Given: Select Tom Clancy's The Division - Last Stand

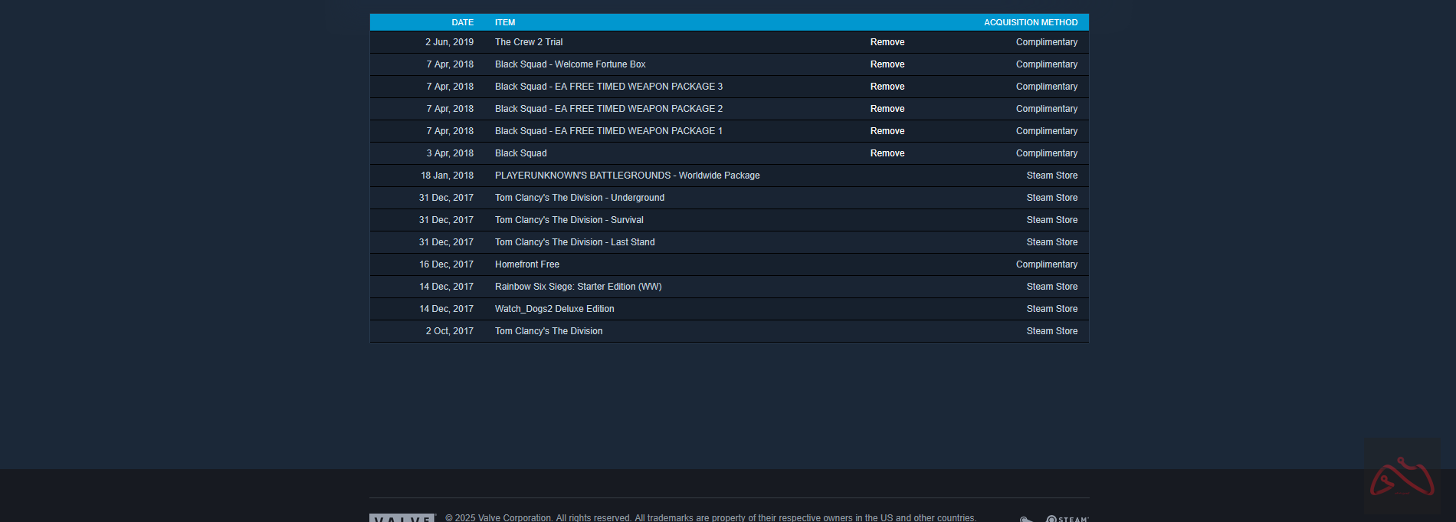Looking at the screenshot, I should [575, 242].
